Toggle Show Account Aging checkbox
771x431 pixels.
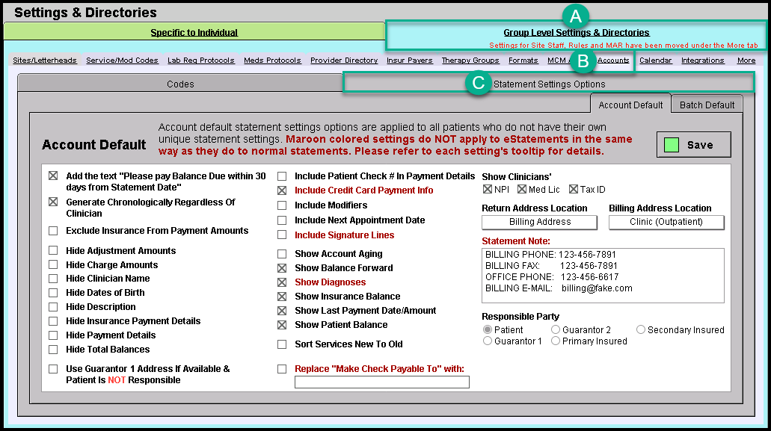[x=282, y=254]
